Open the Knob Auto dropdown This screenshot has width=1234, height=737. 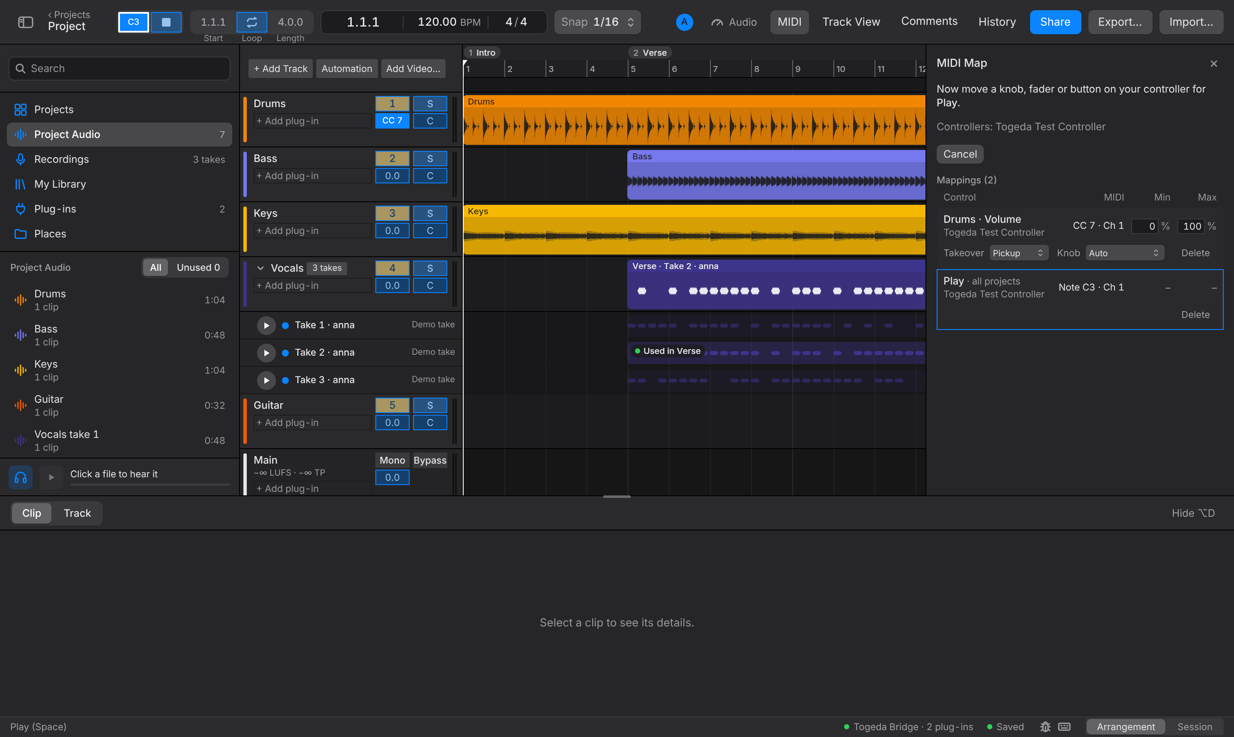click(1124, 253)
